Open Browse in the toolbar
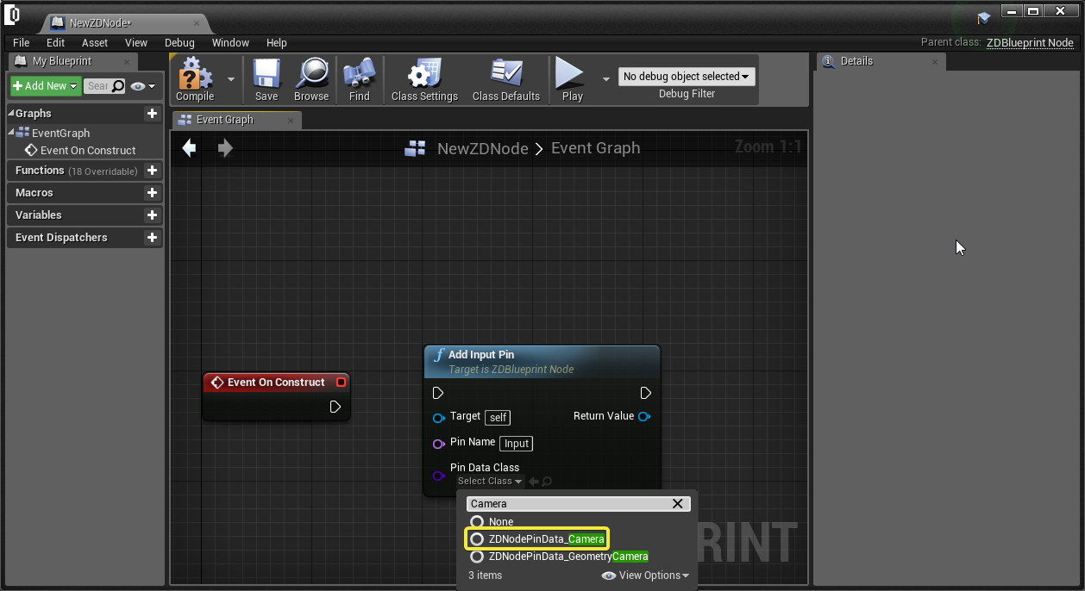Screen dimensions: 1085x591 click(310, 74)
